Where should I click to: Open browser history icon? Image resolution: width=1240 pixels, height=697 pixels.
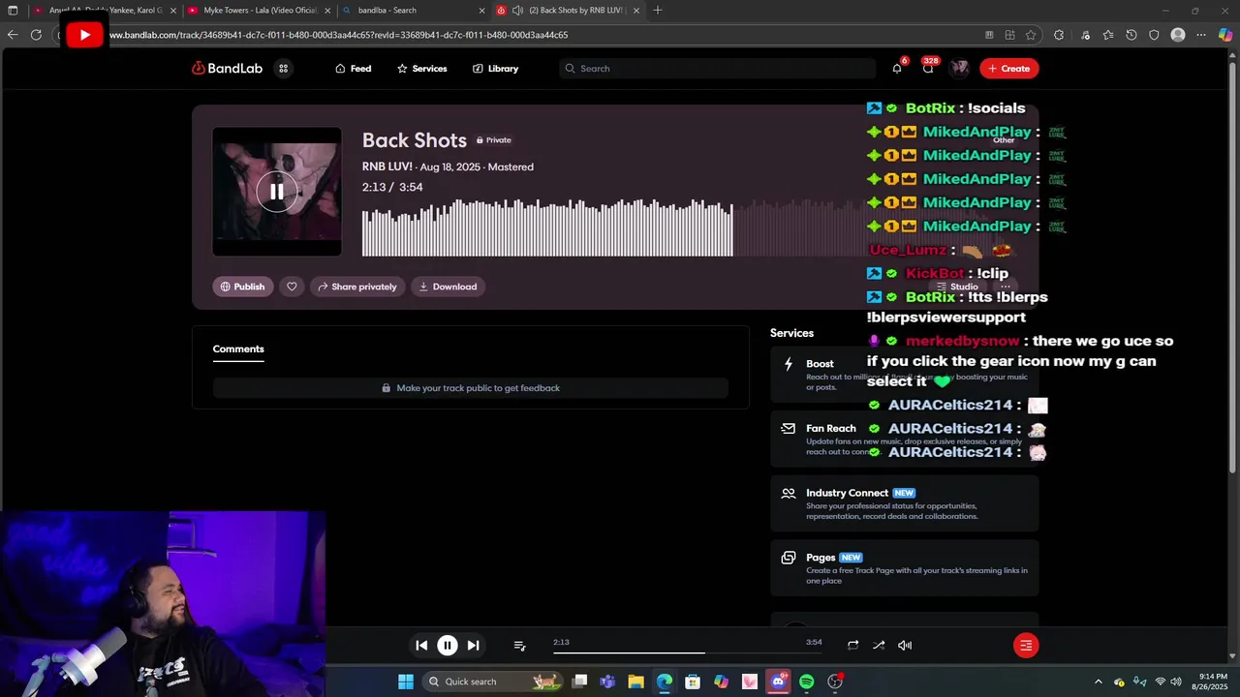click(x=1131, y=35)
